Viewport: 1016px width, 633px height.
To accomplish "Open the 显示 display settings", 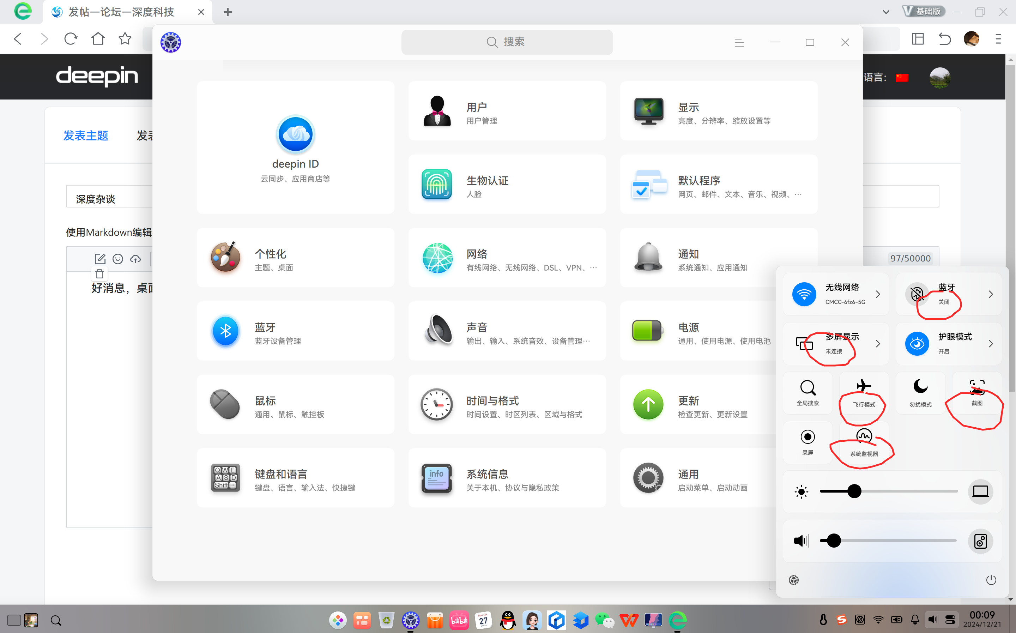I will tap(719, 111).
